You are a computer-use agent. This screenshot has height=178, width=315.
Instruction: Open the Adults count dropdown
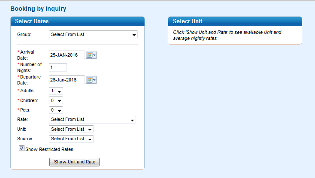point(56,91)
